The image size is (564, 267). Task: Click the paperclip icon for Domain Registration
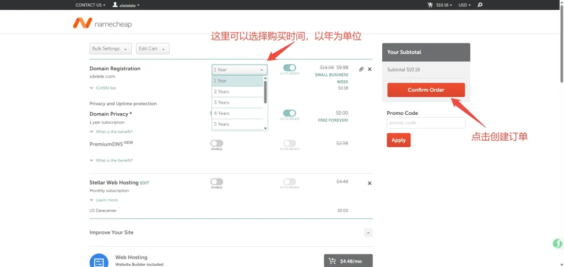361,69
